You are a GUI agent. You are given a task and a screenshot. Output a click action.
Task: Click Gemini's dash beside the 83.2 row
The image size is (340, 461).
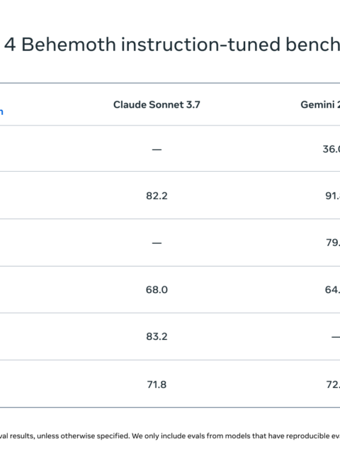[336, 337]
